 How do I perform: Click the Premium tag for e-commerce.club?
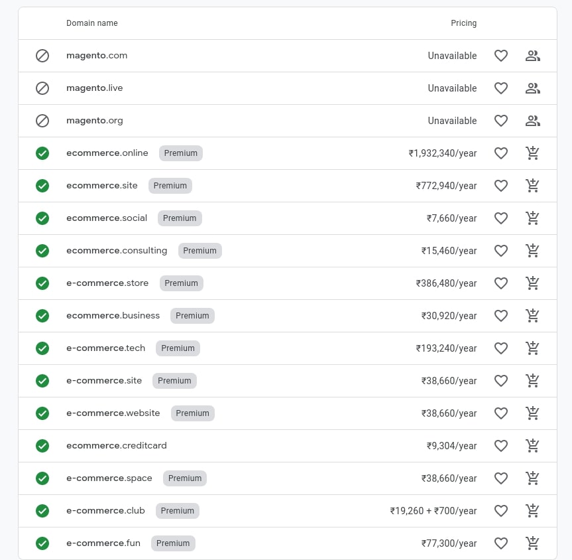(178, 511)
